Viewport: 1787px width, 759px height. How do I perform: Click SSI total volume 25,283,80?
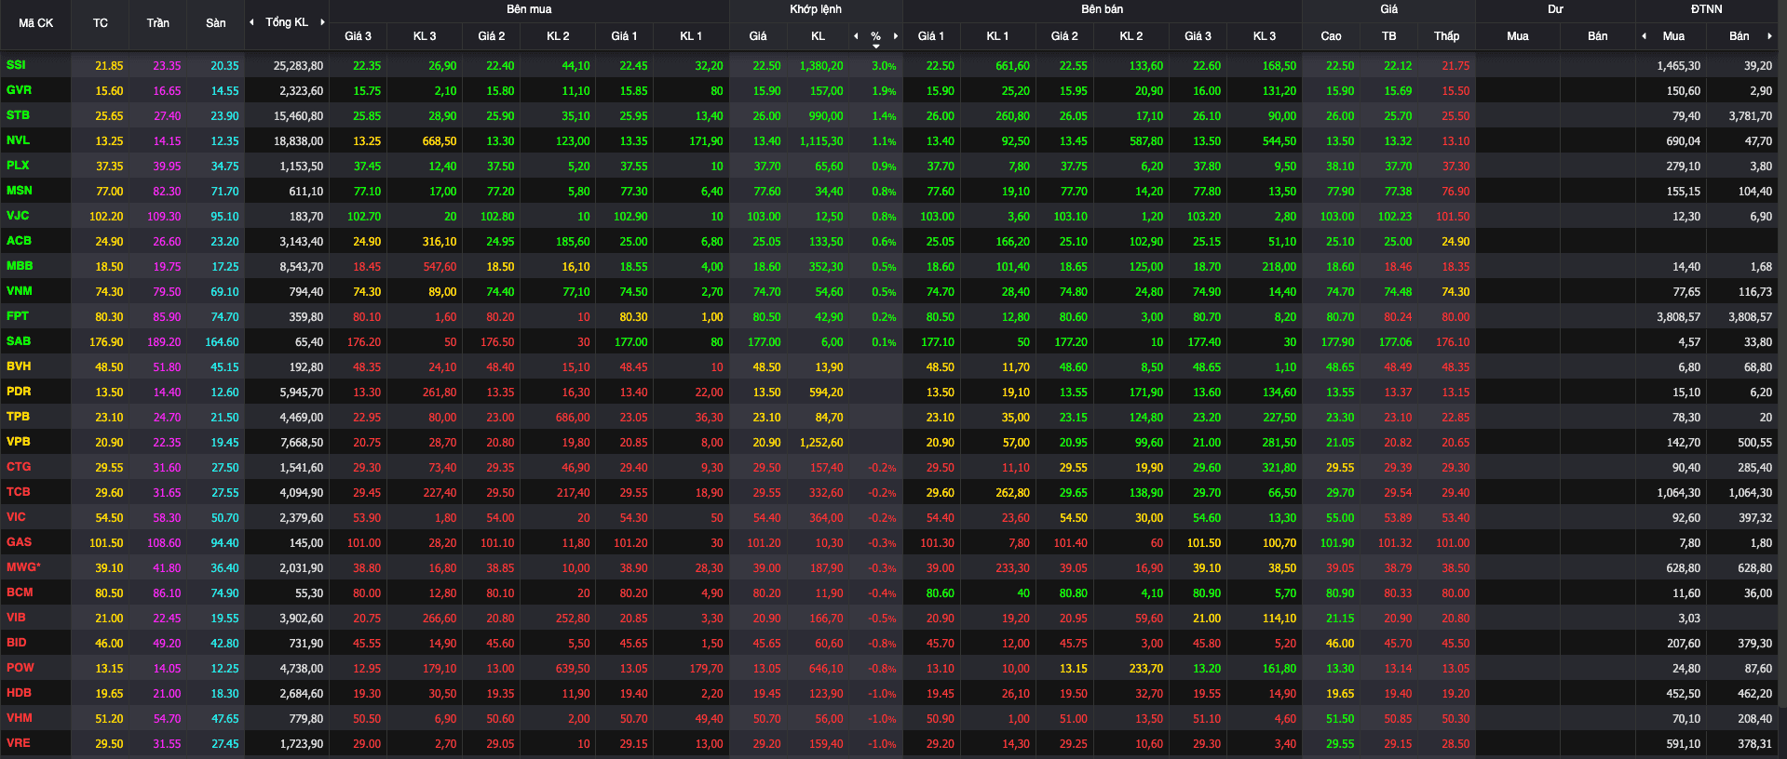pos(298,66)
